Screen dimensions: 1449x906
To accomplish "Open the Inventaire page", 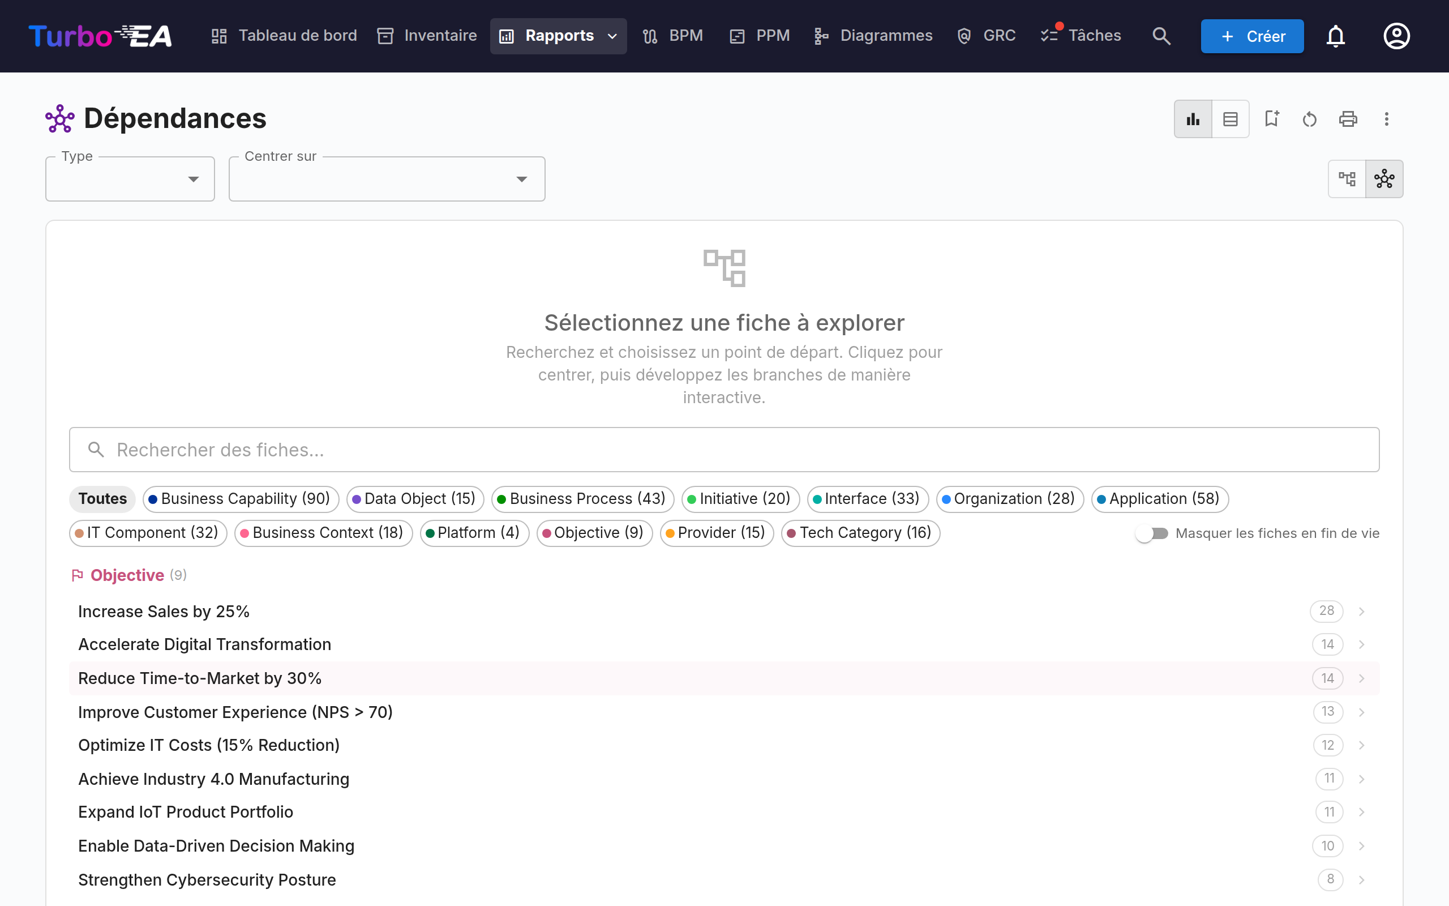I will (427, 36).
